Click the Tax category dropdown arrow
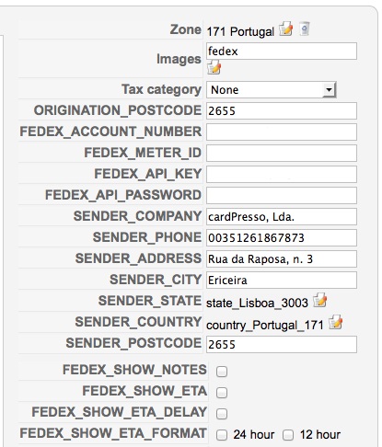 pyautogui.click(x=329, y=90)
